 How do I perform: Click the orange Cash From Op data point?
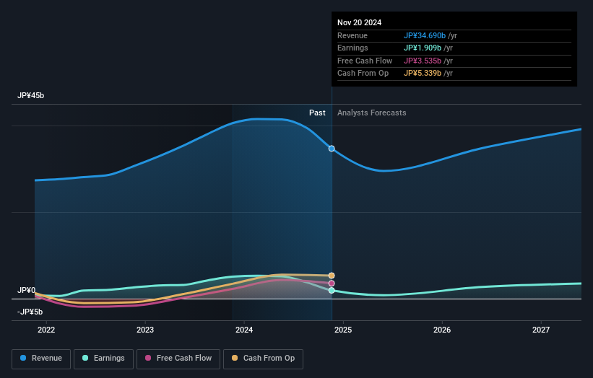[x=332, y=276]
